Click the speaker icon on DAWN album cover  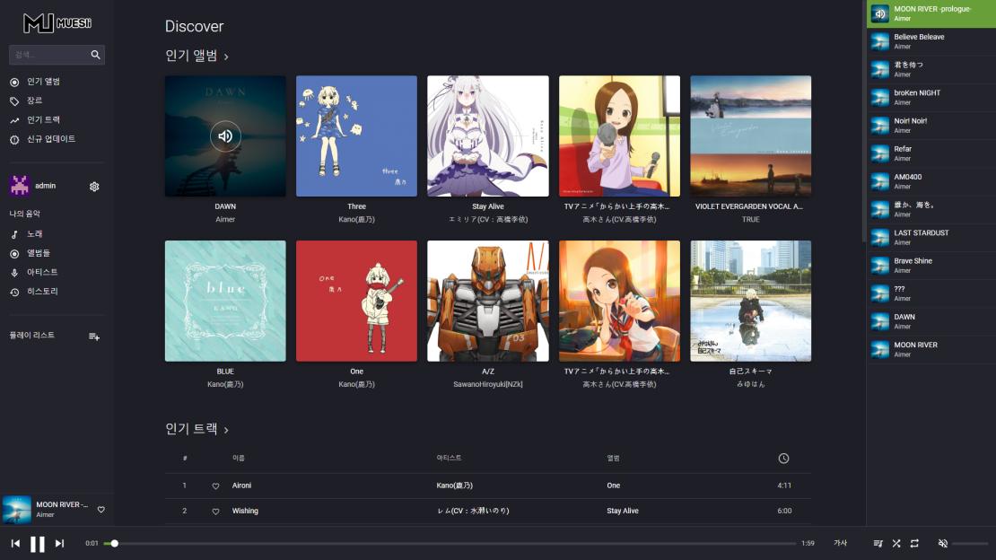point(225,136)
